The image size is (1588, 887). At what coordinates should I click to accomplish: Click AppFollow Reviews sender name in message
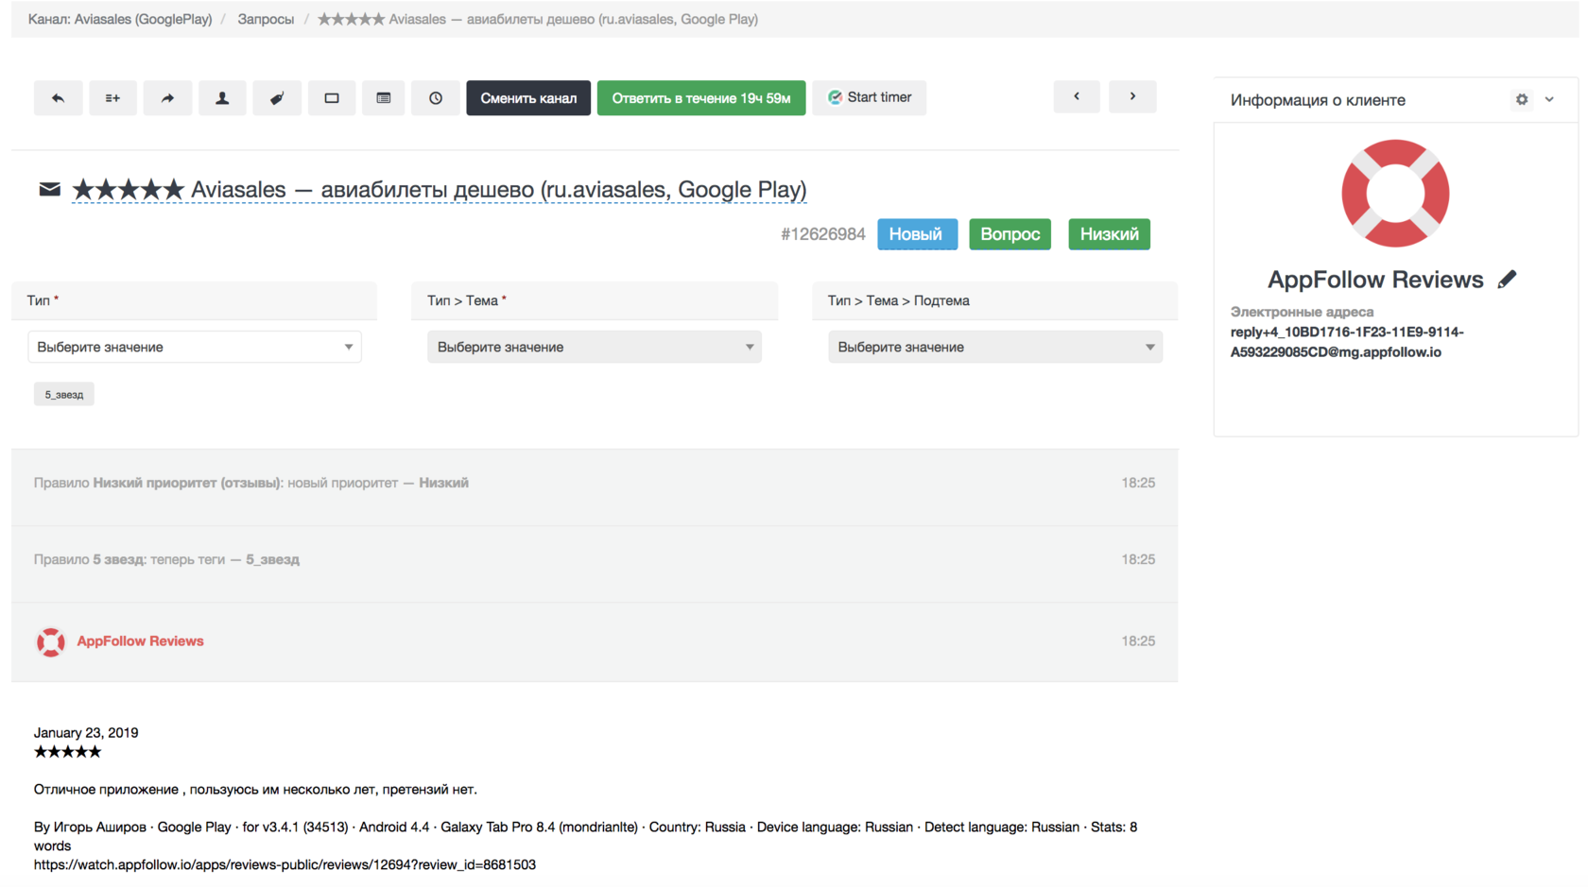[140, 640]
